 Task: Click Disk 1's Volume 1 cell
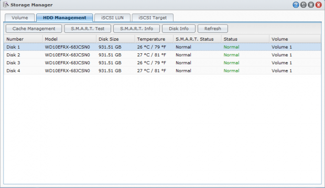(x=281, y=47)
